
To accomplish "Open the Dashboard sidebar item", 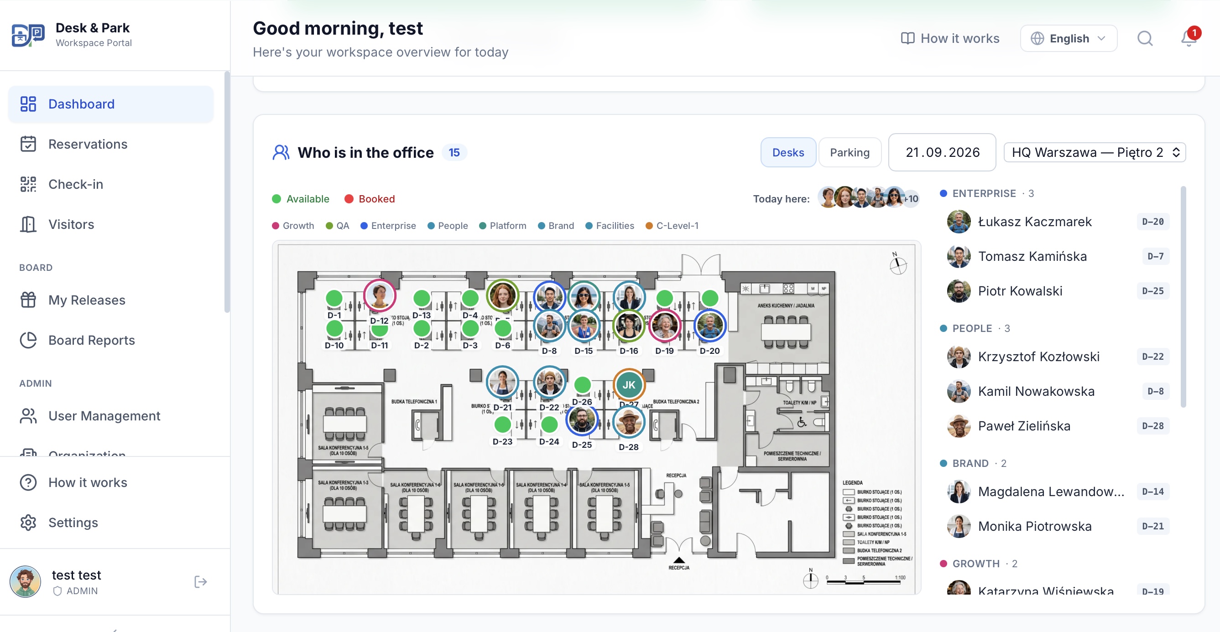I will 111,104.
